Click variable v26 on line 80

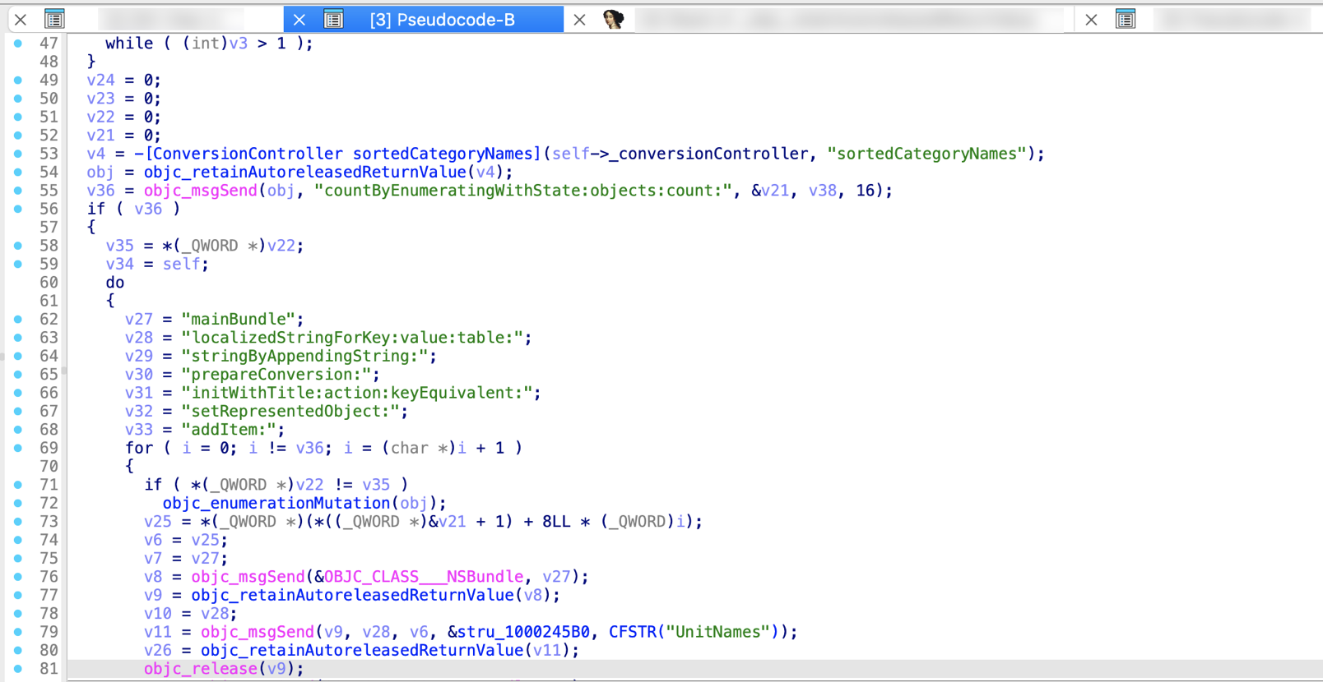tap(158, 650)
